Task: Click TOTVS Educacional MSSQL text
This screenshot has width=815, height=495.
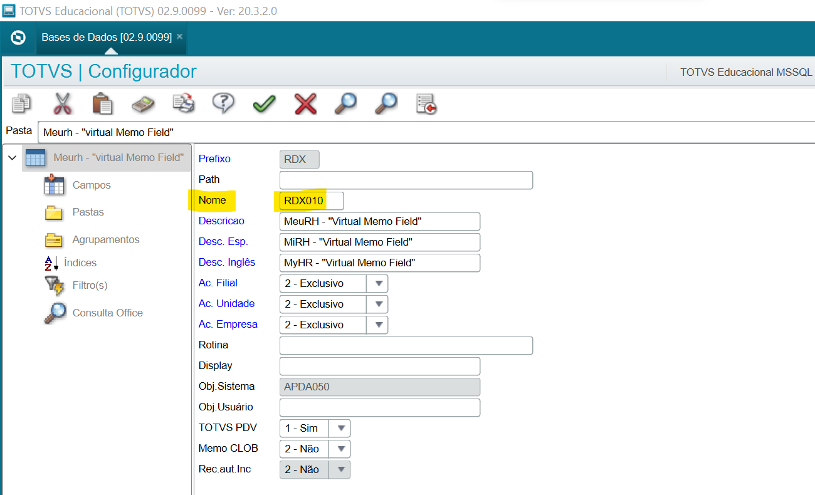Action: tap(746, 72)
